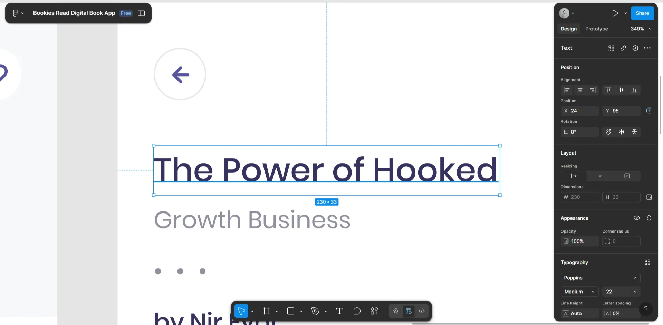Rotate 90 degrees icon
The image size is (663, 325).
click(608, 132)
